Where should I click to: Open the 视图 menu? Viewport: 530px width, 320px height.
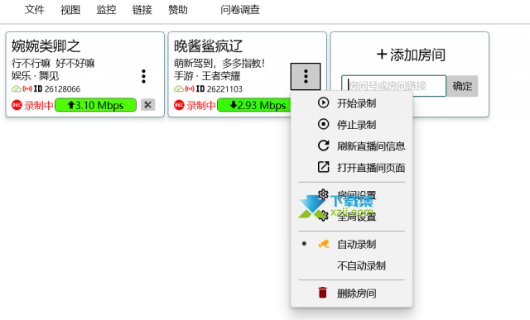coord(70,10)
